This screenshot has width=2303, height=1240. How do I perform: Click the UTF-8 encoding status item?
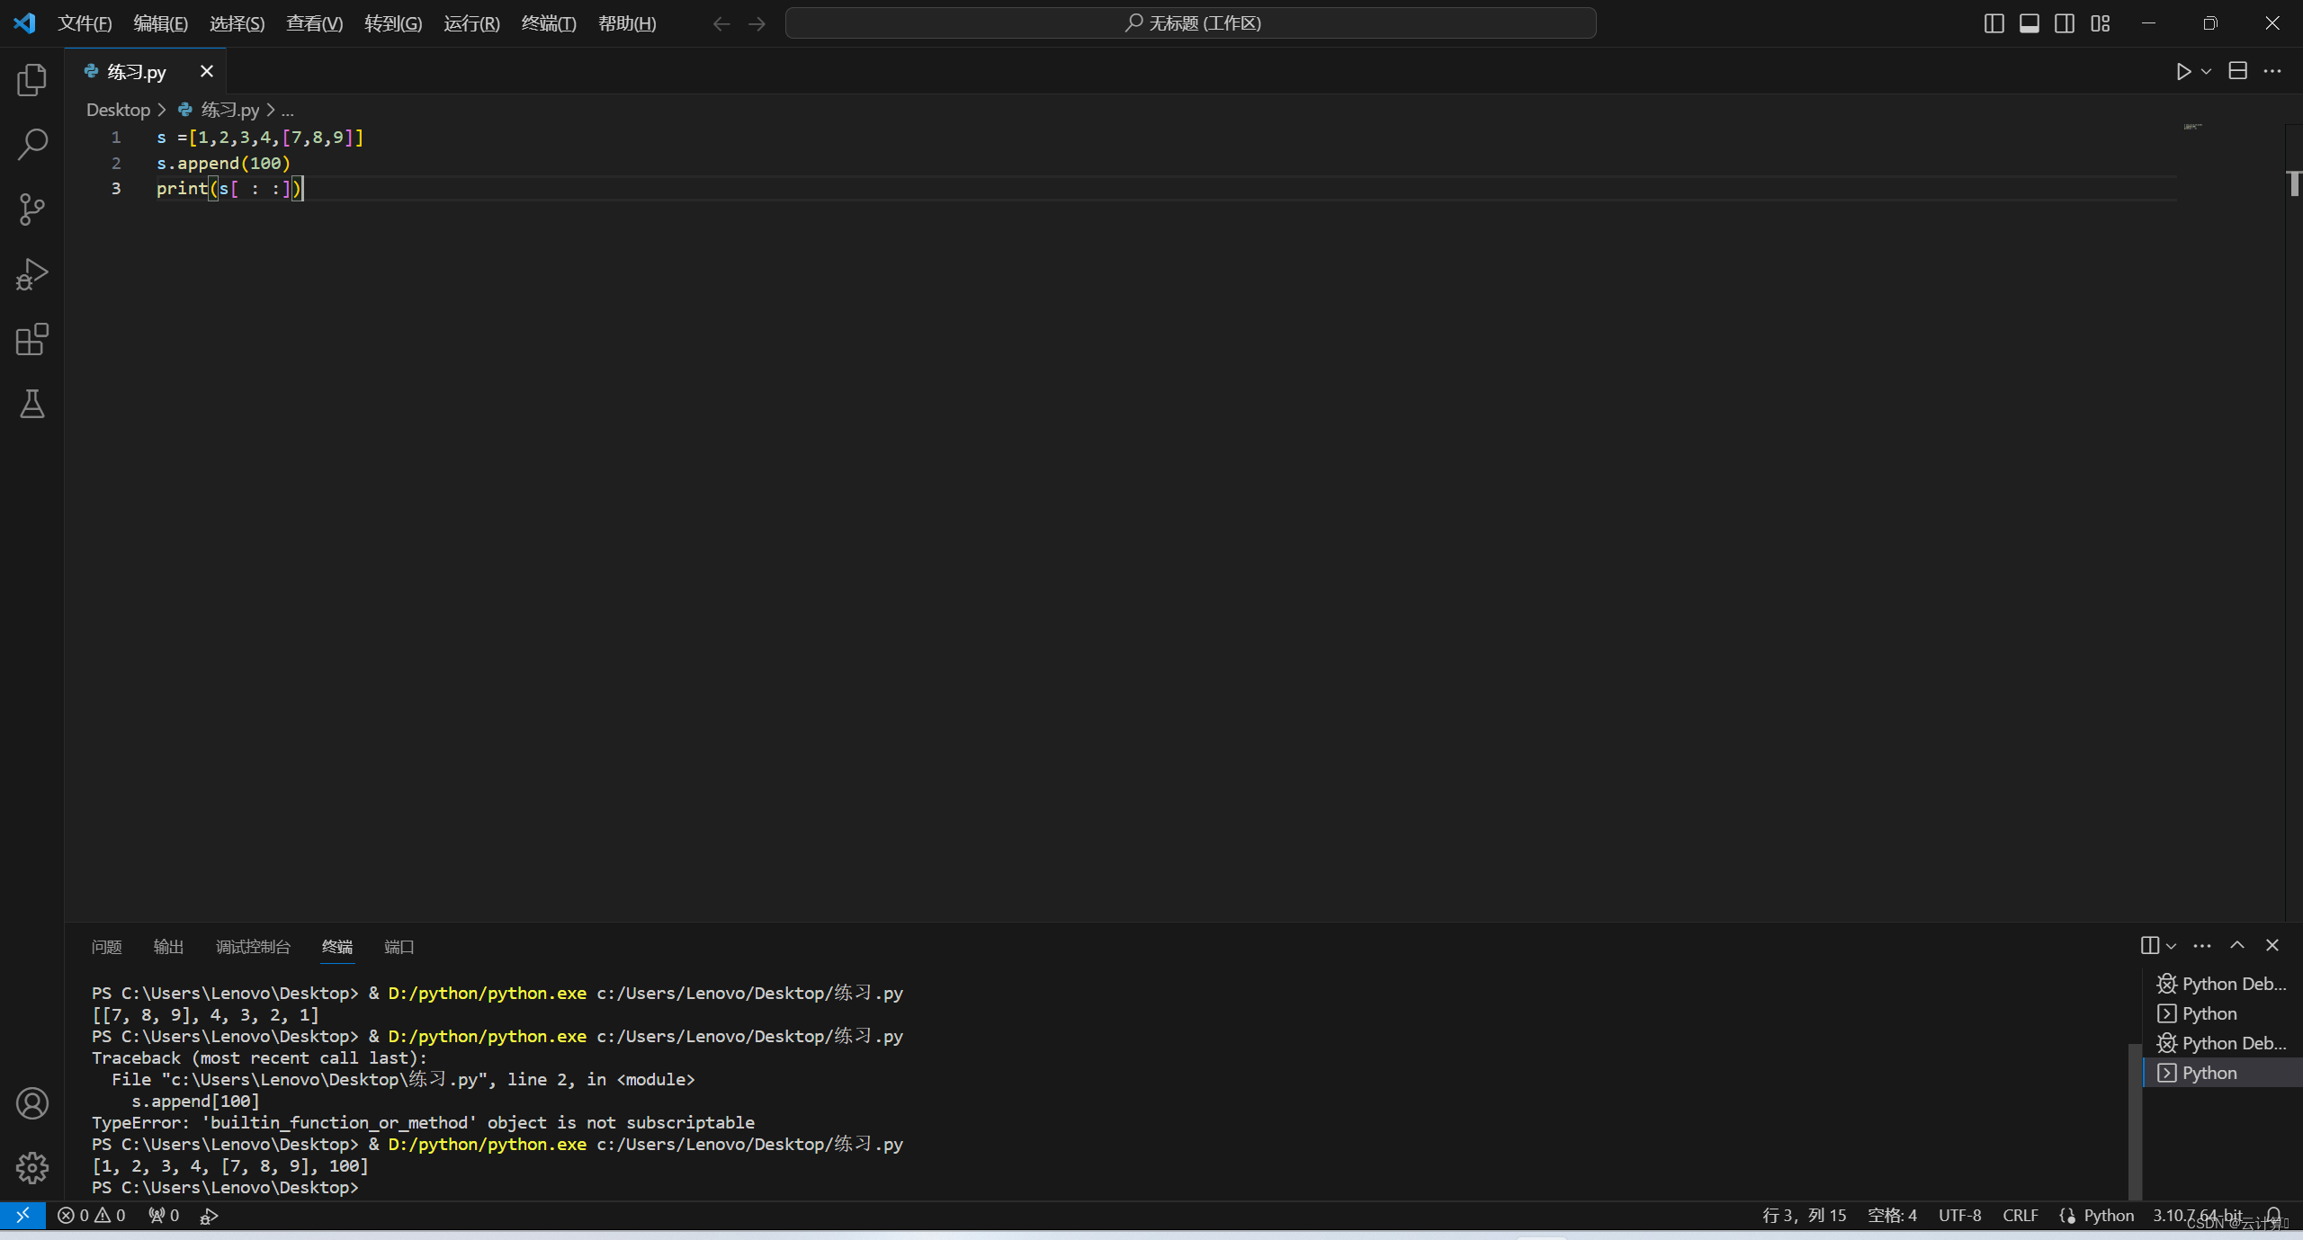[1959, 1216]
